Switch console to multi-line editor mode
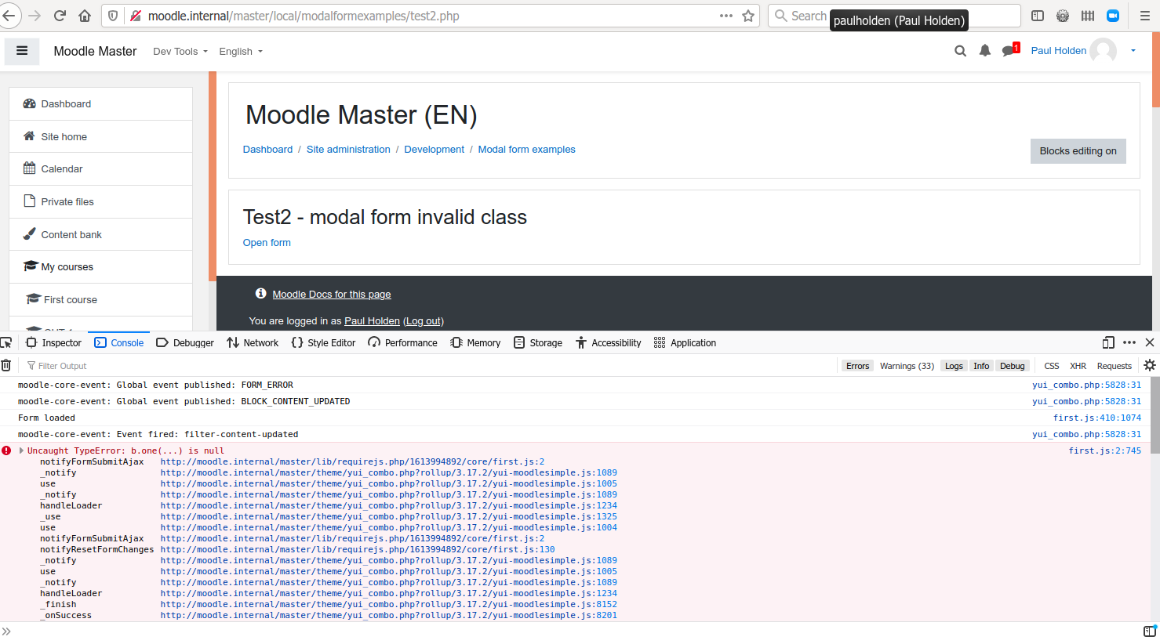 click(x=1150, y=631)
